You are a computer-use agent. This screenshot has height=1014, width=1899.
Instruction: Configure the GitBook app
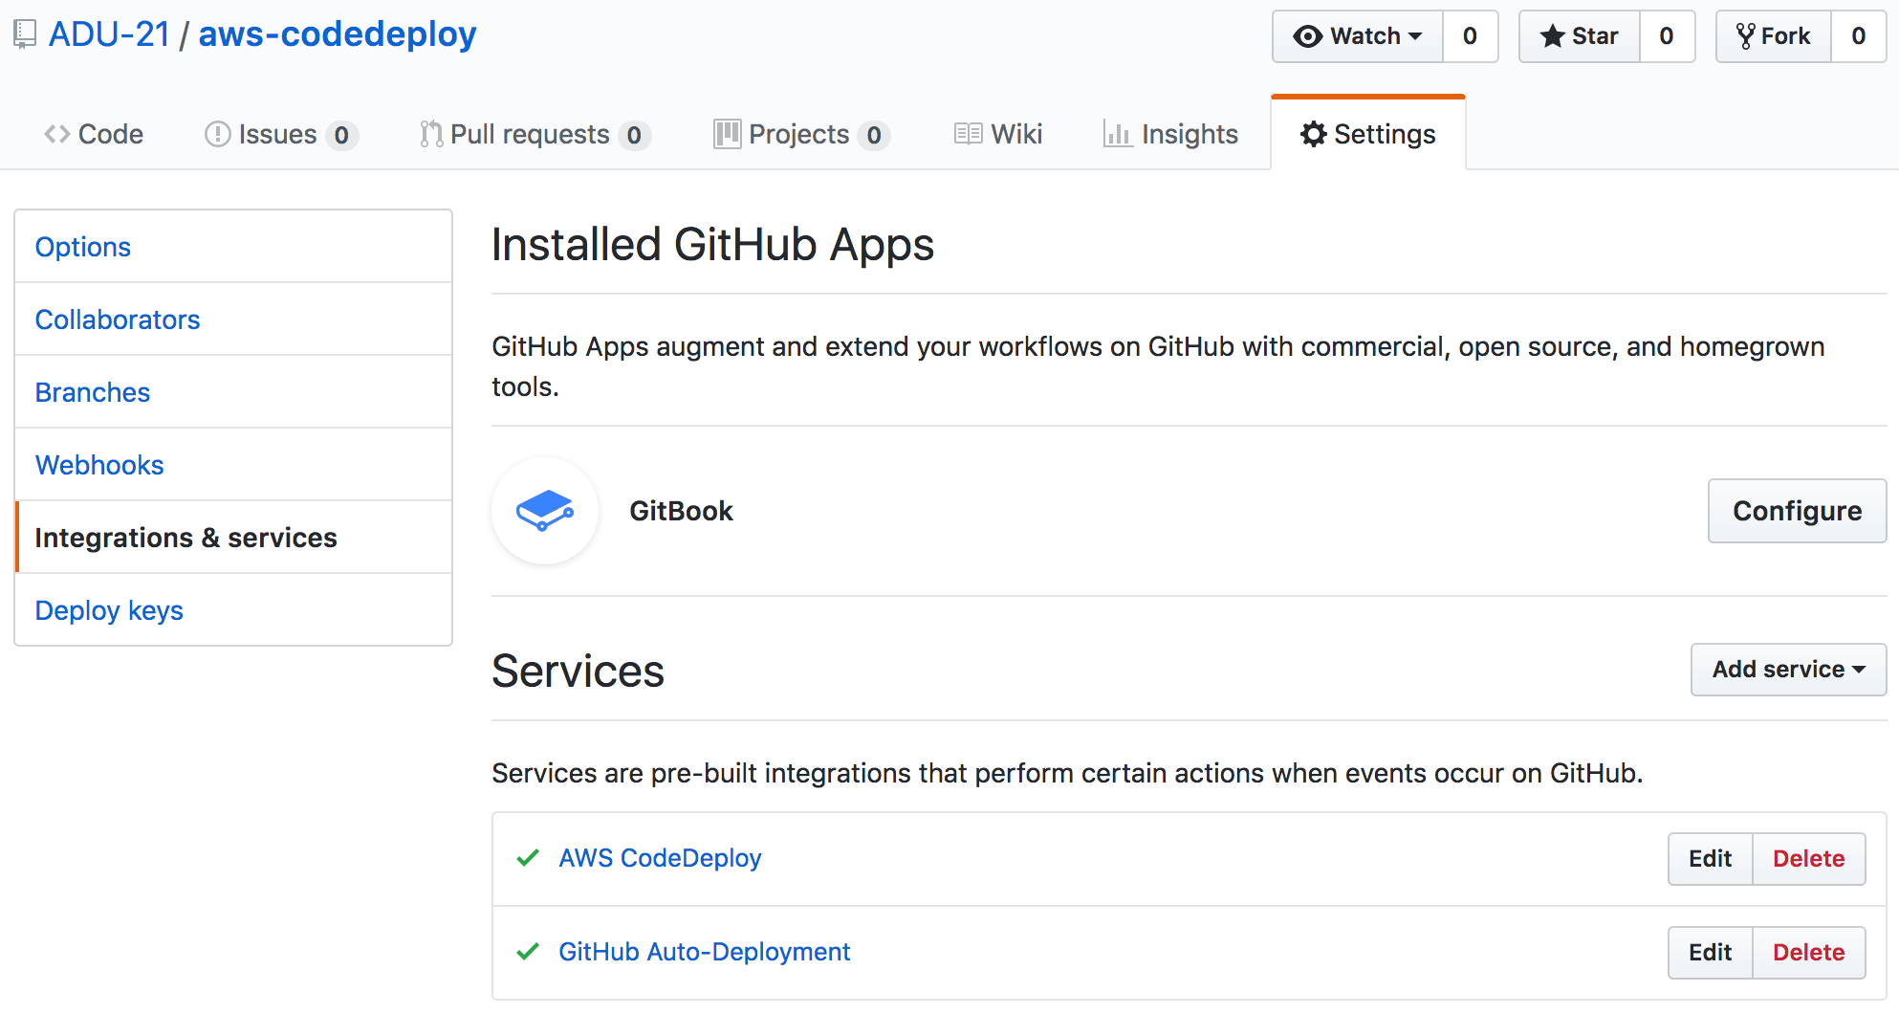[x=1798, y=511]
